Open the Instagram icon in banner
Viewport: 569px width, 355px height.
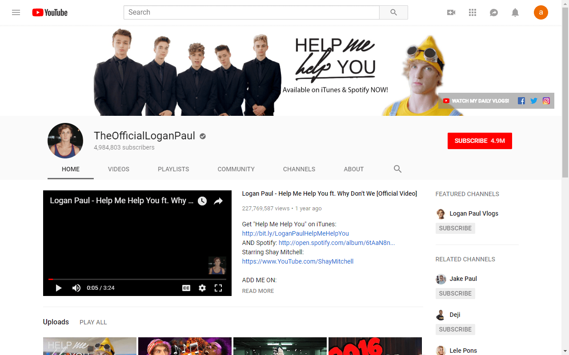(546, 101)
